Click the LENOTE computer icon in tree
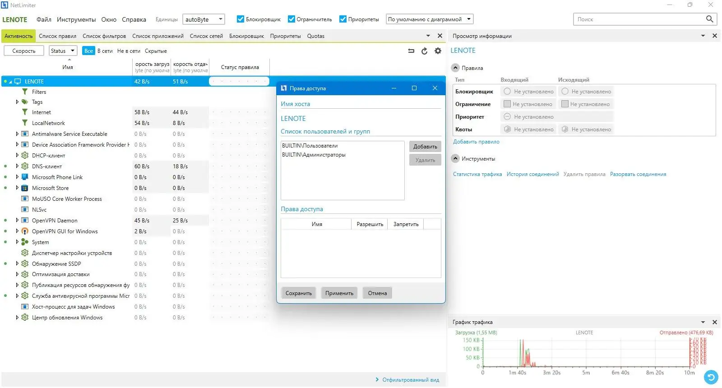Viewport: 722px width, 388px height. 18,82
